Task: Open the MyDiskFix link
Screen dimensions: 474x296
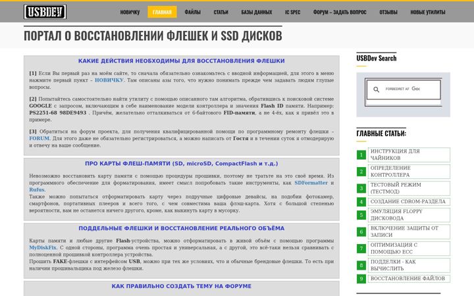Action: point(43,248)
